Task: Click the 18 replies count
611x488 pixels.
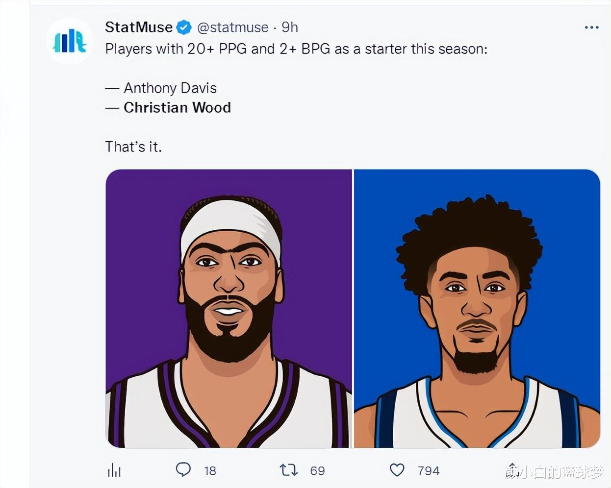Action: click(210, 471)
